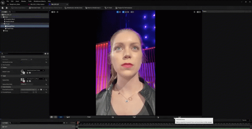Run MetaHuman Identity Solve
252x129 pixels.
click(73, 8)
